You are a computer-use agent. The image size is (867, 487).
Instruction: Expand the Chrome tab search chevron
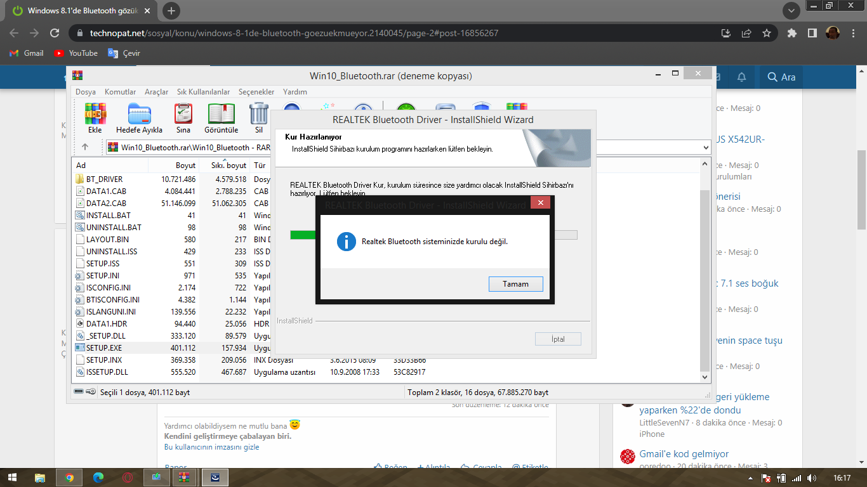tap(791, 11)
